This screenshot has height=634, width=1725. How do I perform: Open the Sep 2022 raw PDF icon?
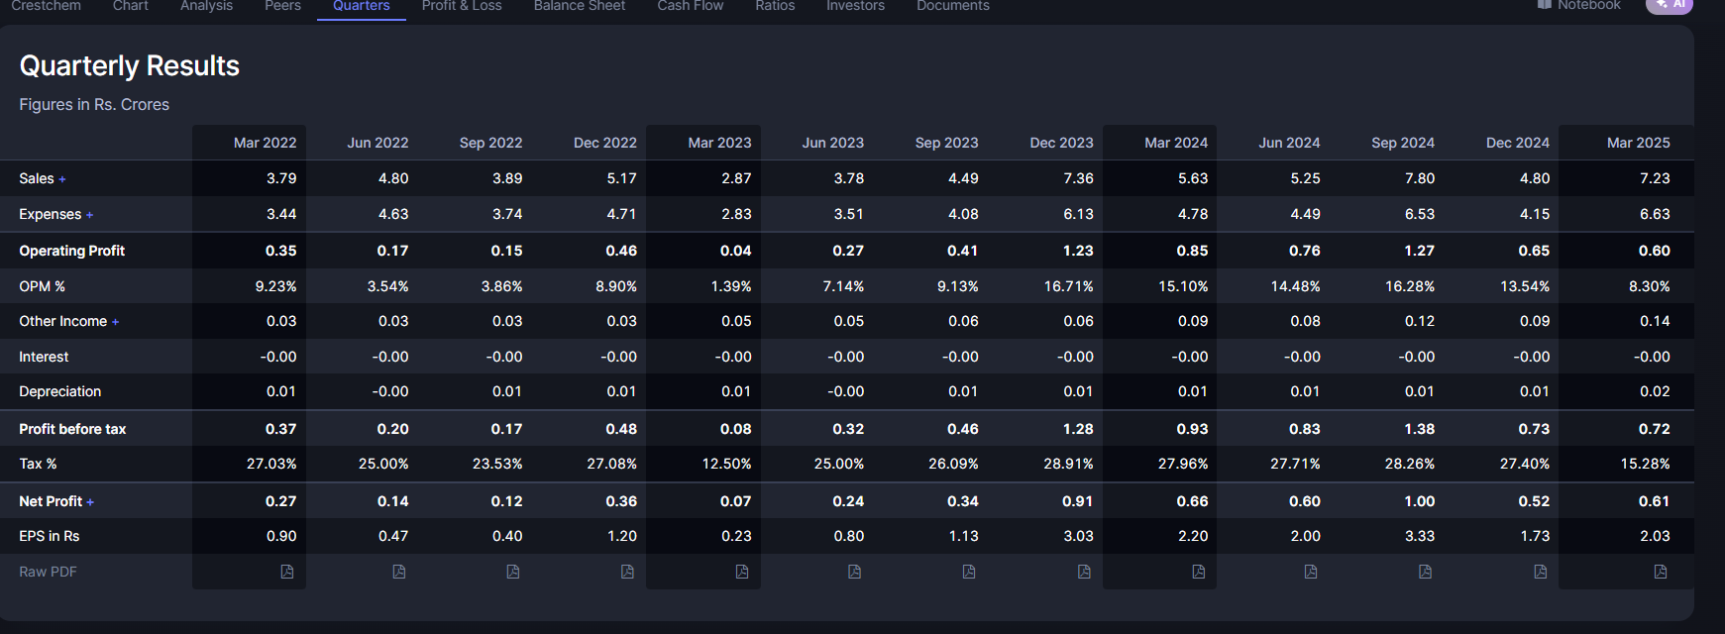513,572
